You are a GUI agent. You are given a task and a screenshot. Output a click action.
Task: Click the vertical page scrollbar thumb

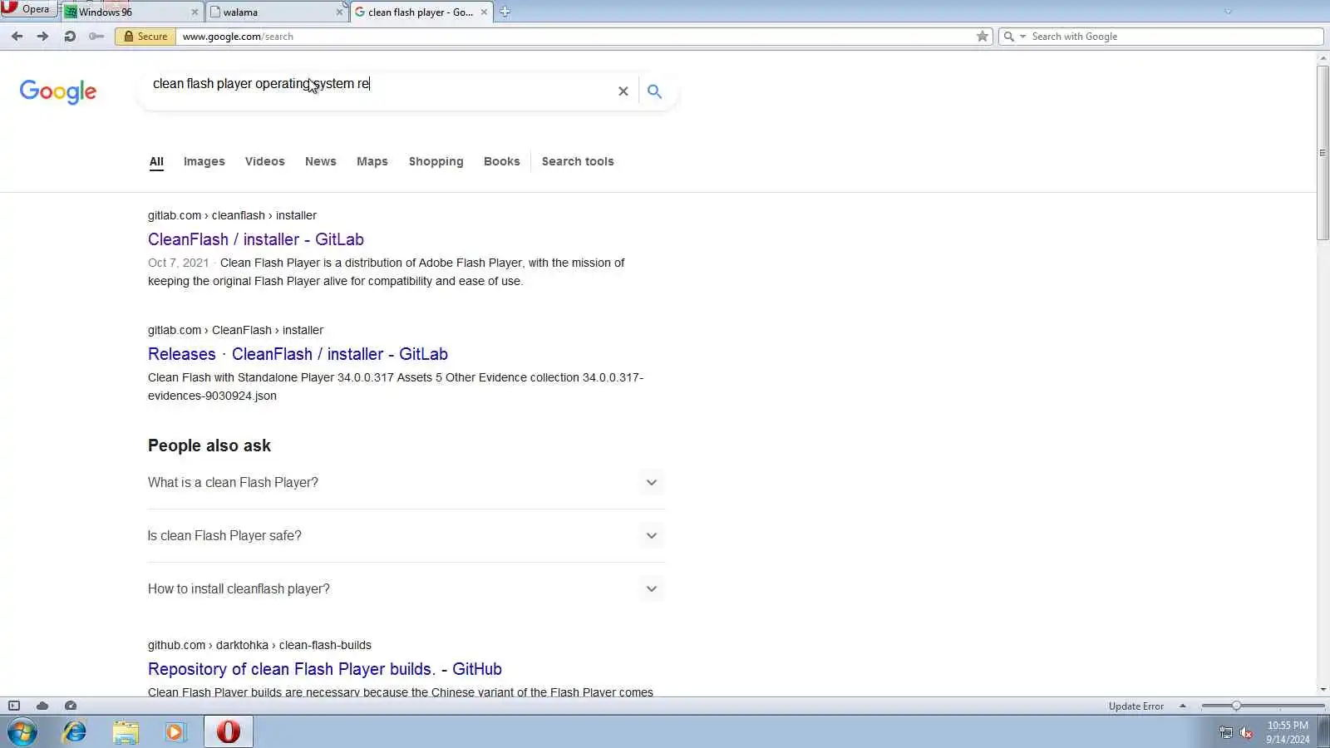(1323, 153)
